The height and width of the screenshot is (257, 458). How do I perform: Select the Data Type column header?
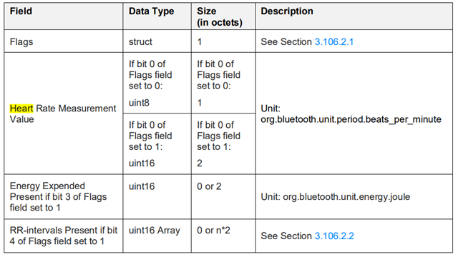point(157,16)
